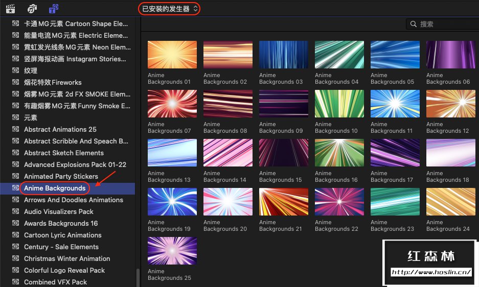Select Audio Visualizers Pack category
This screenshot has height=287, width=479.
tap(67, 211)
